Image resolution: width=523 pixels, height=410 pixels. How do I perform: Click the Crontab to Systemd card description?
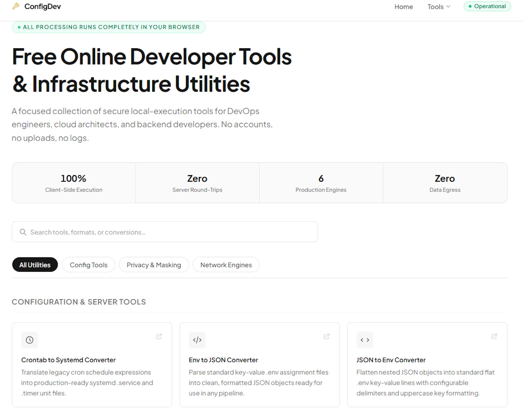(x=87, y=383)
